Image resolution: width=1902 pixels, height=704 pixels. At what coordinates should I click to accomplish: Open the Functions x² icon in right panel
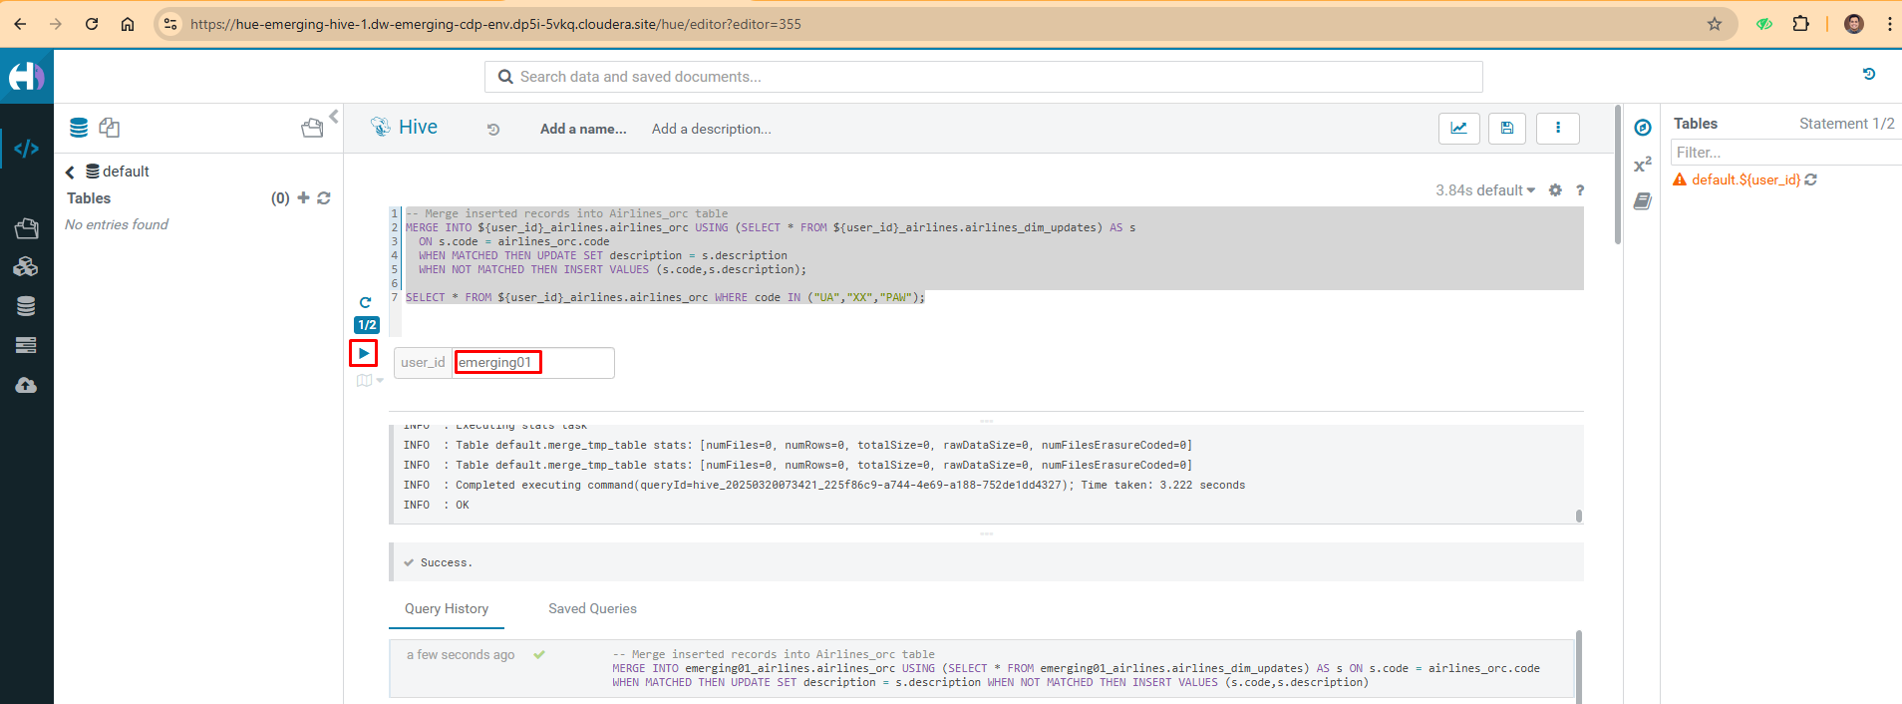click(1643, 165)
